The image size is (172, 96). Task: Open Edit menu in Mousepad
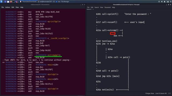point(92,7)
